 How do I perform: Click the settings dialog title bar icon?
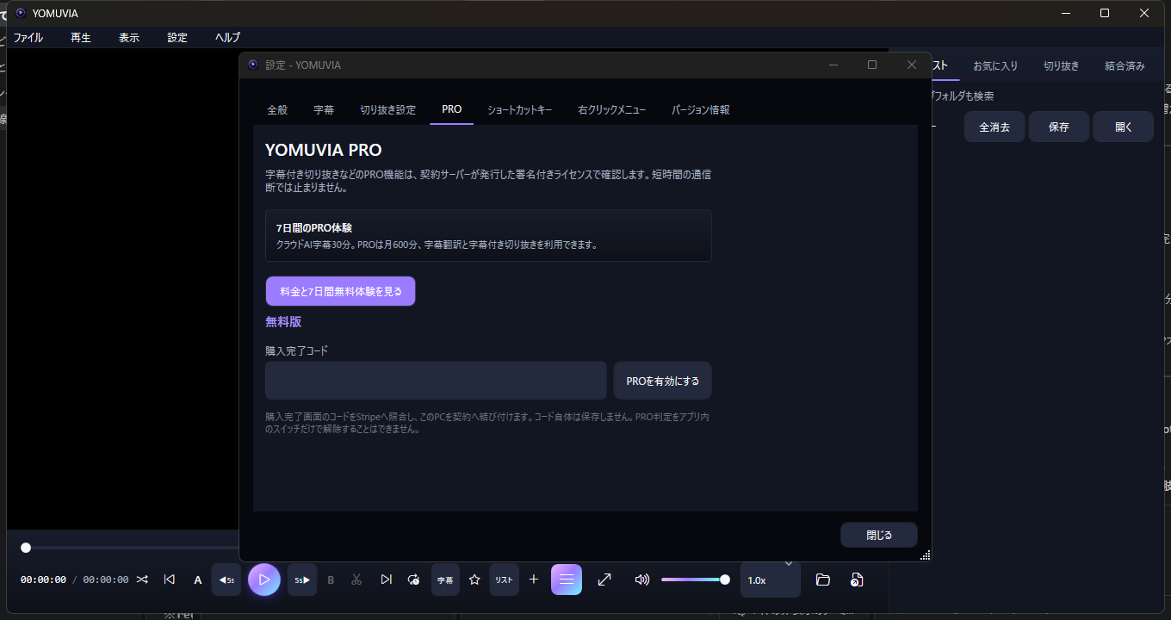(253, 65)
